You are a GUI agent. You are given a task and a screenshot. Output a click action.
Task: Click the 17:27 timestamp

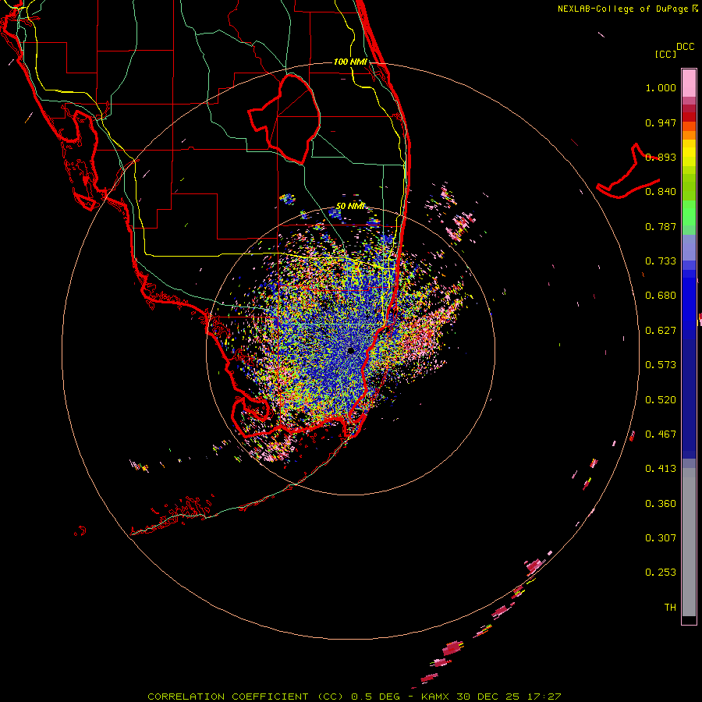click(x=544, y=697)
